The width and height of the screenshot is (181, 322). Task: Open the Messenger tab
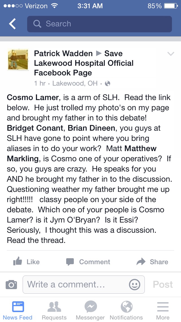pos(90,310)
